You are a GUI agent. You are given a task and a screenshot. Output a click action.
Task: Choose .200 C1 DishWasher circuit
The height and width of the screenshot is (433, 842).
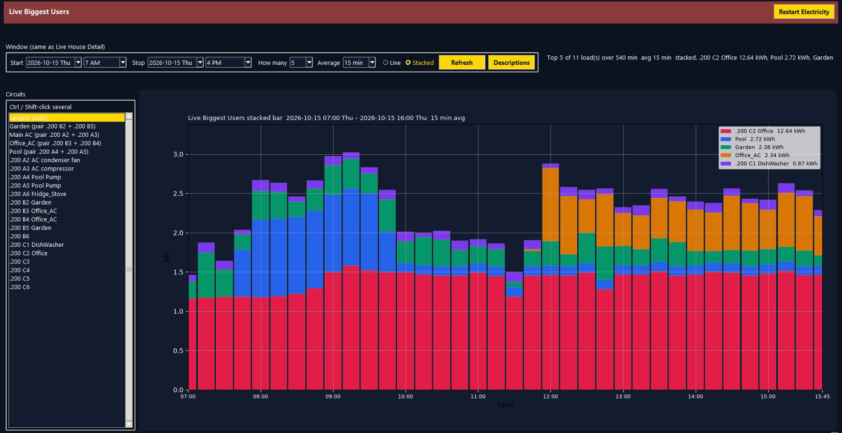point(67,245)
